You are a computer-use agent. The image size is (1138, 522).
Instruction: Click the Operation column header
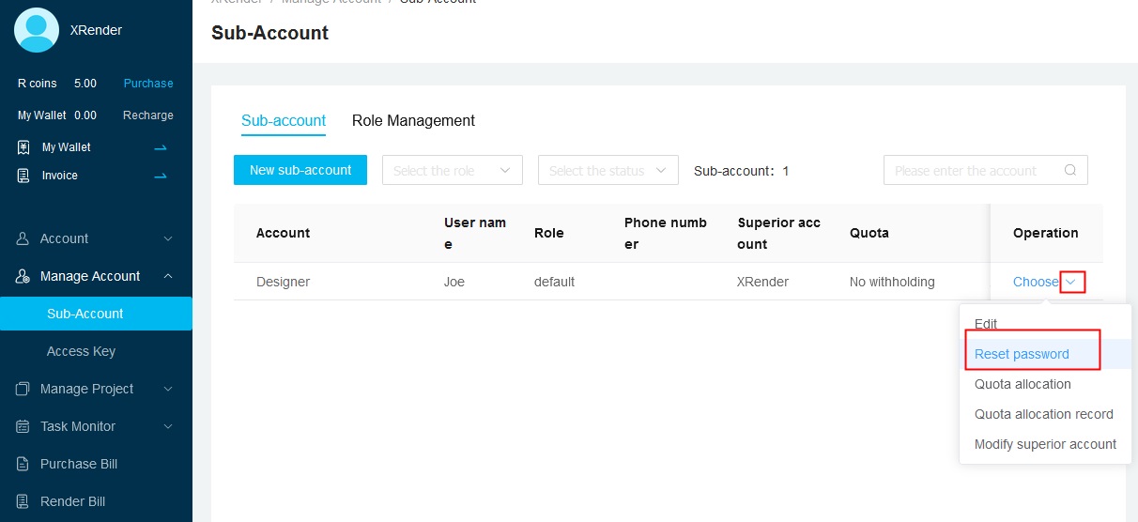coord(1046,233)
